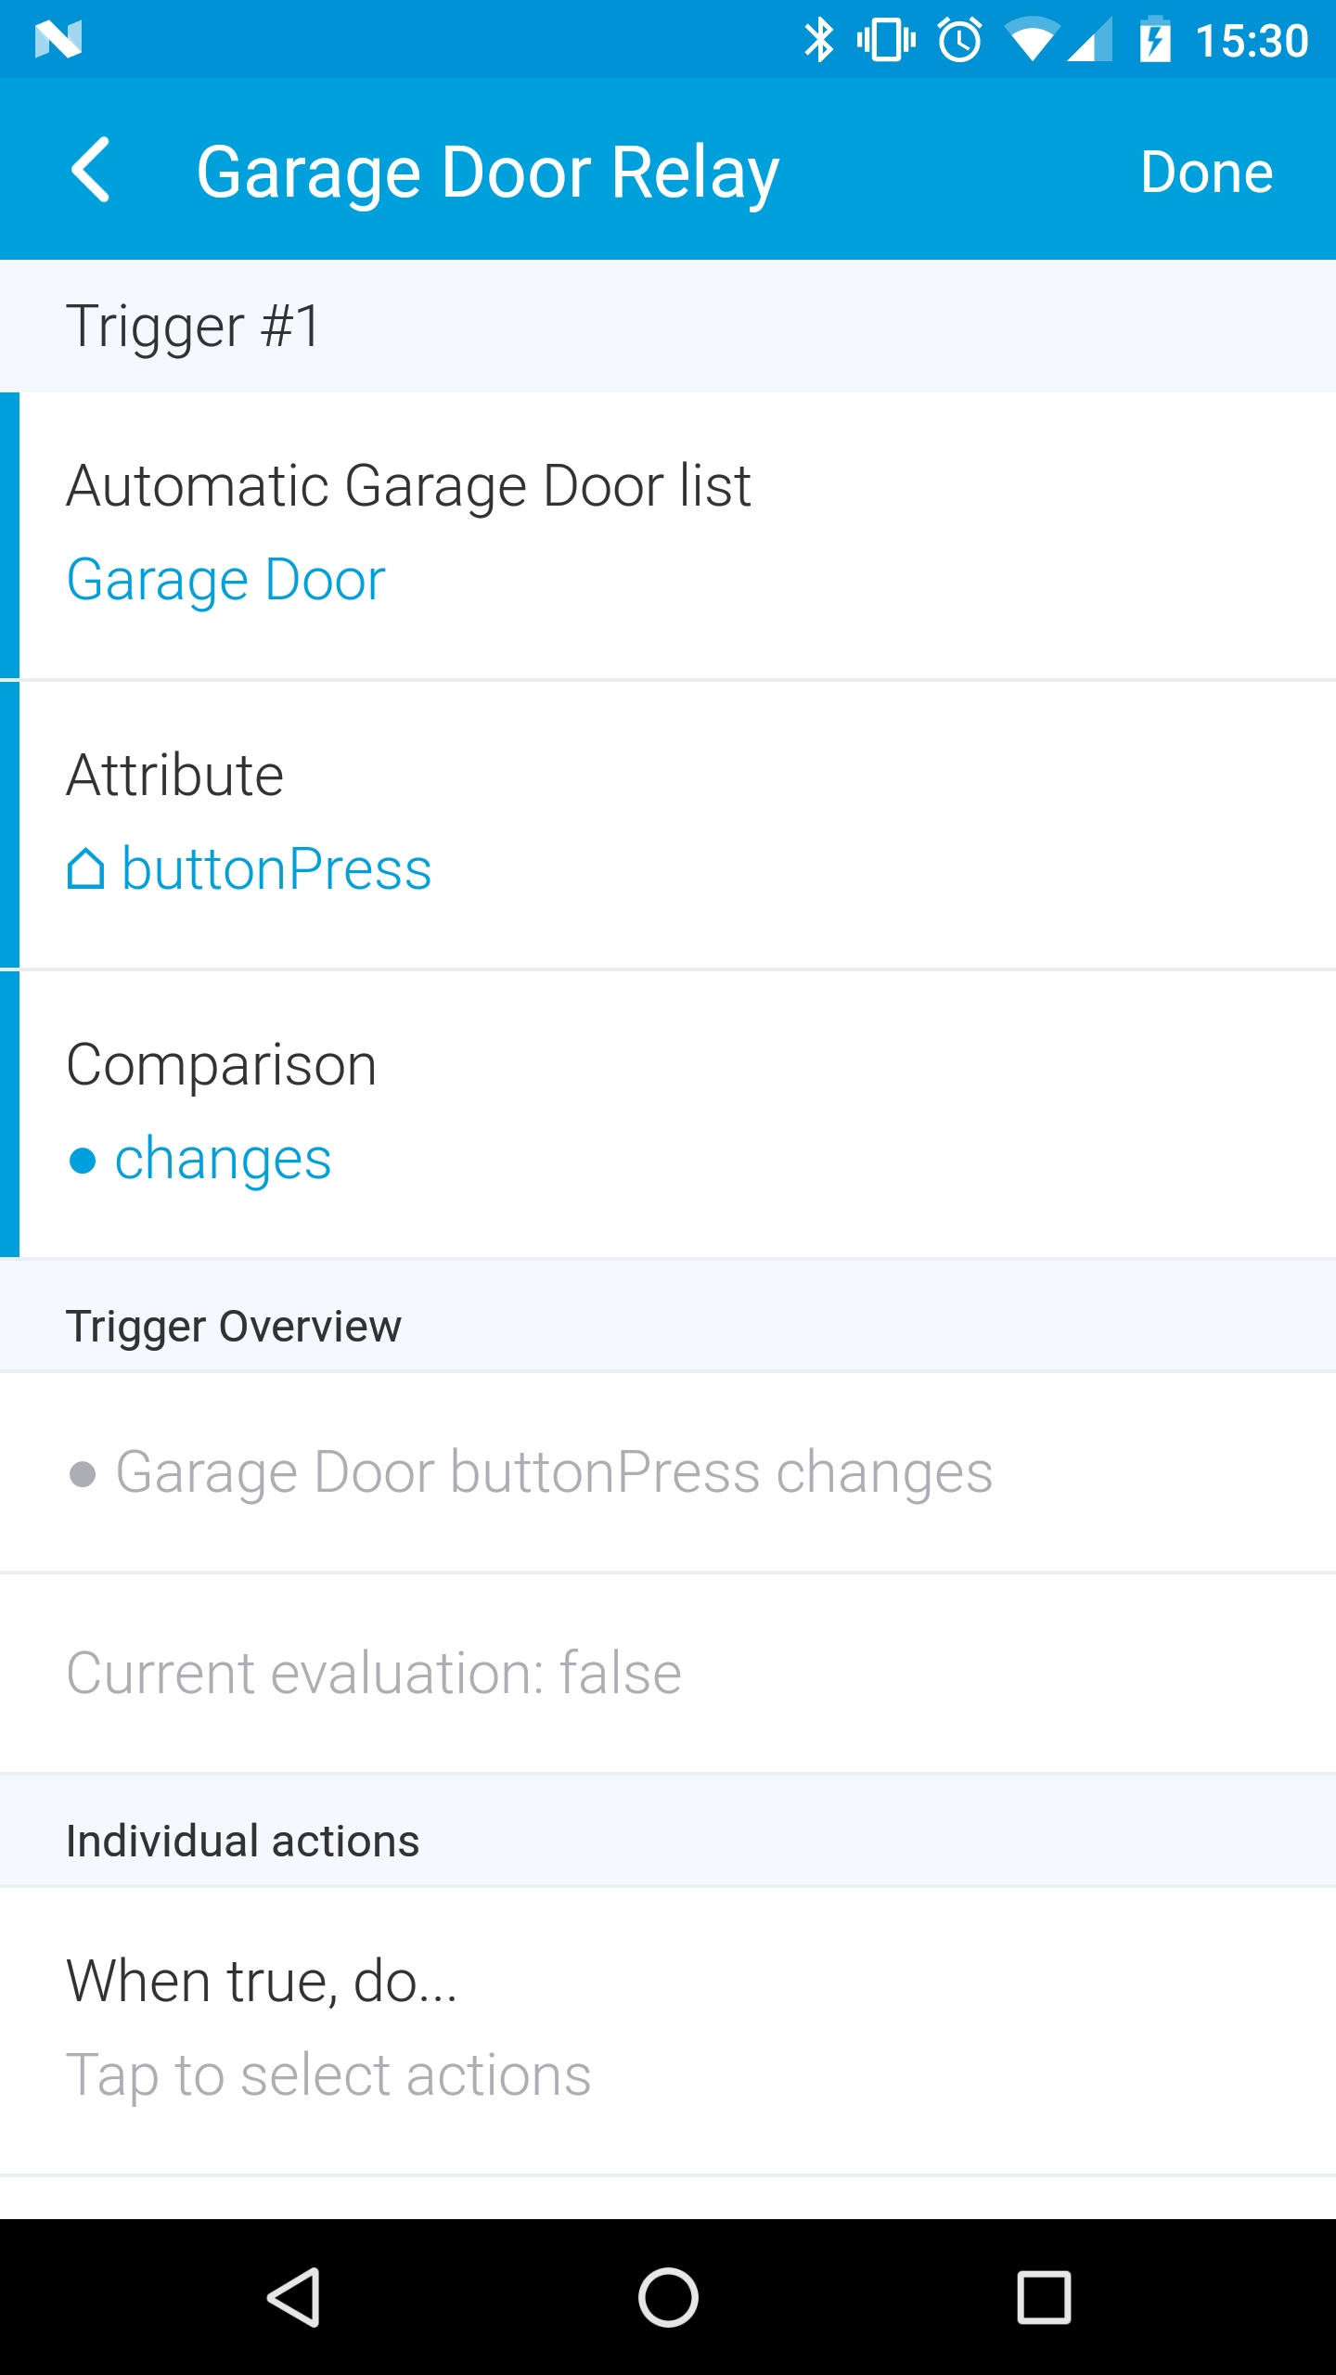Screen dimensions: 1336x2375
Task: Tap the Bluetooth status bar icon
Action: pyautogui.click(x=818, y=40)
